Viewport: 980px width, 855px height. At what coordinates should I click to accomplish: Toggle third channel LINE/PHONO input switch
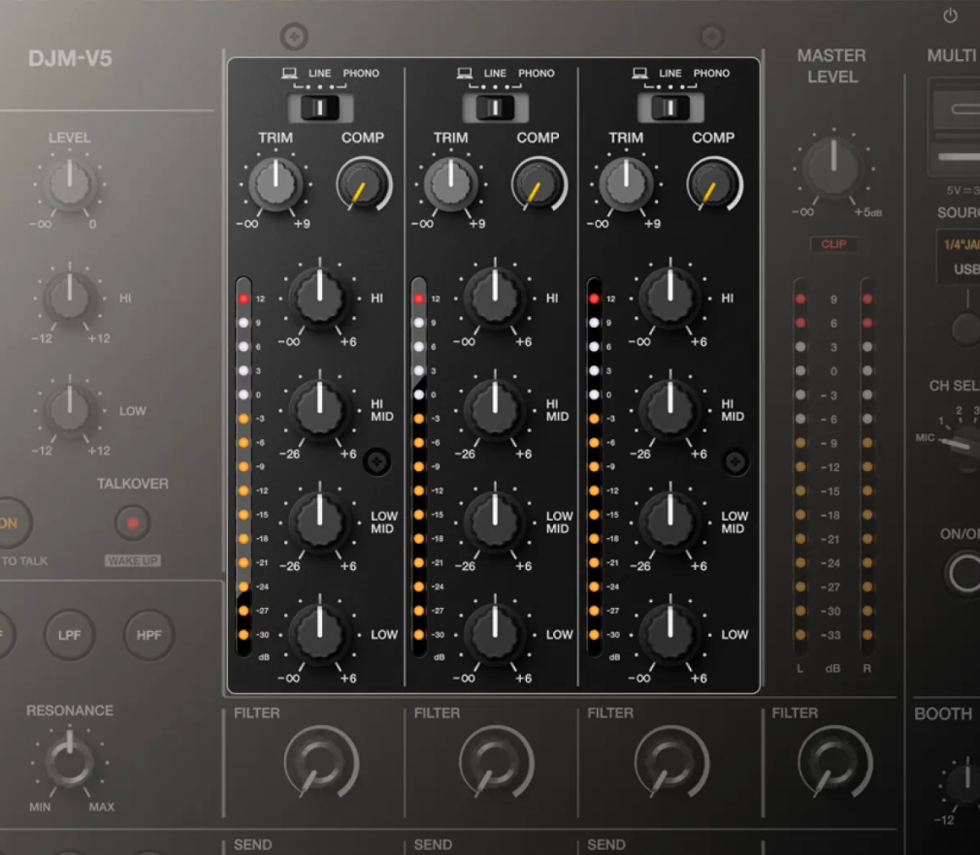tap(670, 108)
